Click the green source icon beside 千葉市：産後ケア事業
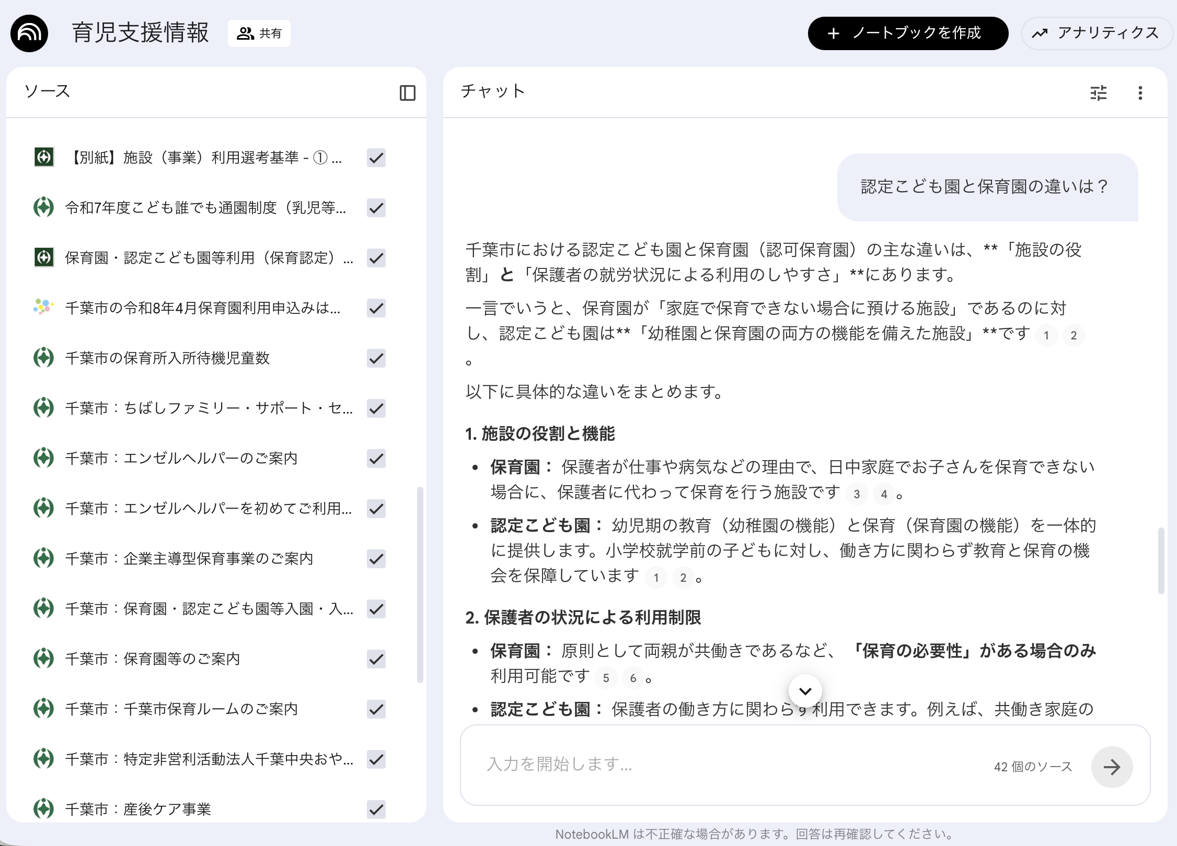The width and height of the screenshot is (1177, 846). click(x=44, y=809)
